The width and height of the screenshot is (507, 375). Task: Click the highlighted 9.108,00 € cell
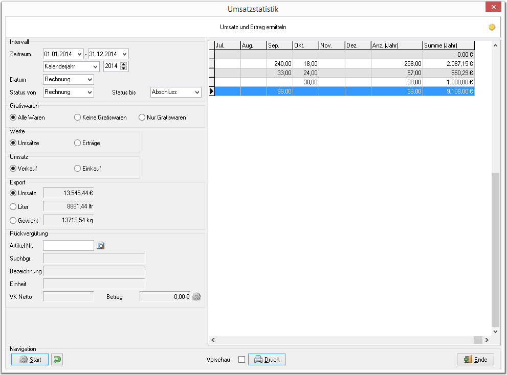pyautogui.click(x=449, y=91)
